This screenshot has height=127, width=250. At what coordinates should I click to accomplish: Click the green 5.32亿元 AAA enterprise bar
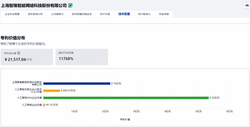tap(126, 98)
